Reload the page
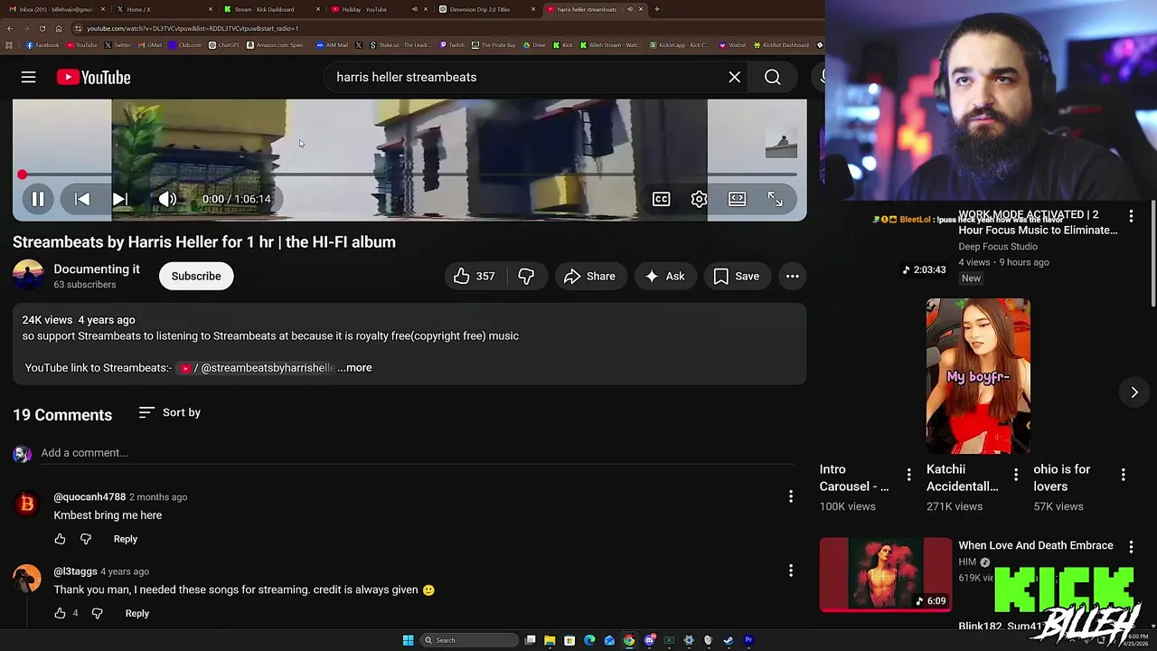 click(x=42, y=28)
